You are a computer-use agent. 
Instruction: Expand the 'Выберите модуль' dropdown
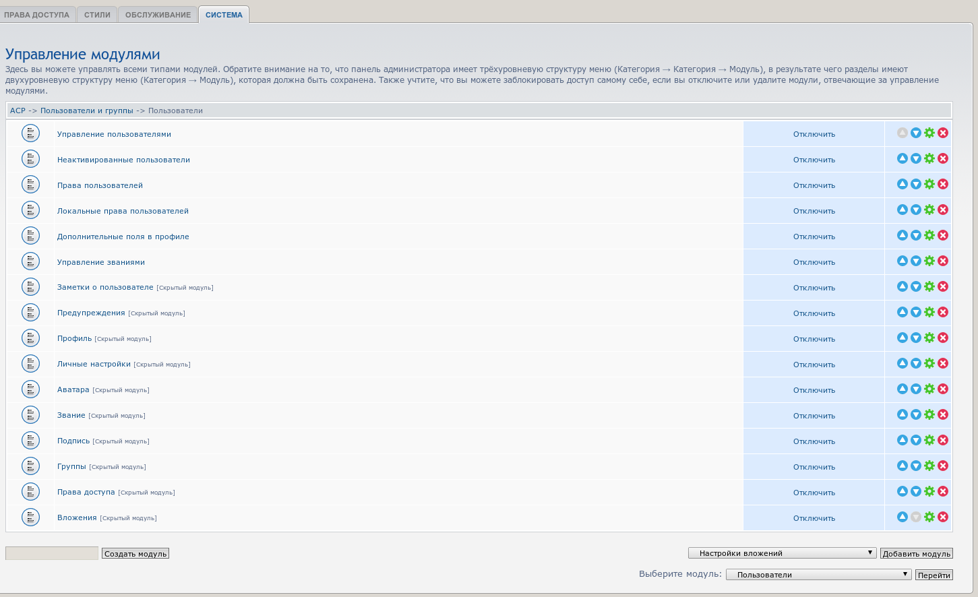coord(818,575)
